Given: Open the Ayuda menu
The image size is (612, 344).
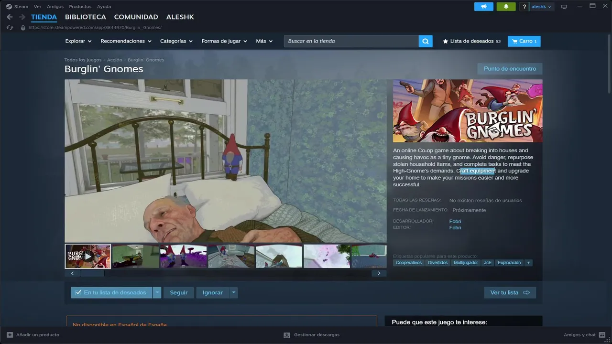Looking at the screenshot, I should pos(104,7).
